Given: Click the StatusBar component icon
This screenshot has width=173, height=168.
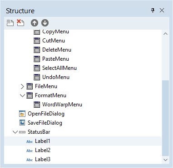Looking at the screenshot, I should coord(22,132).
